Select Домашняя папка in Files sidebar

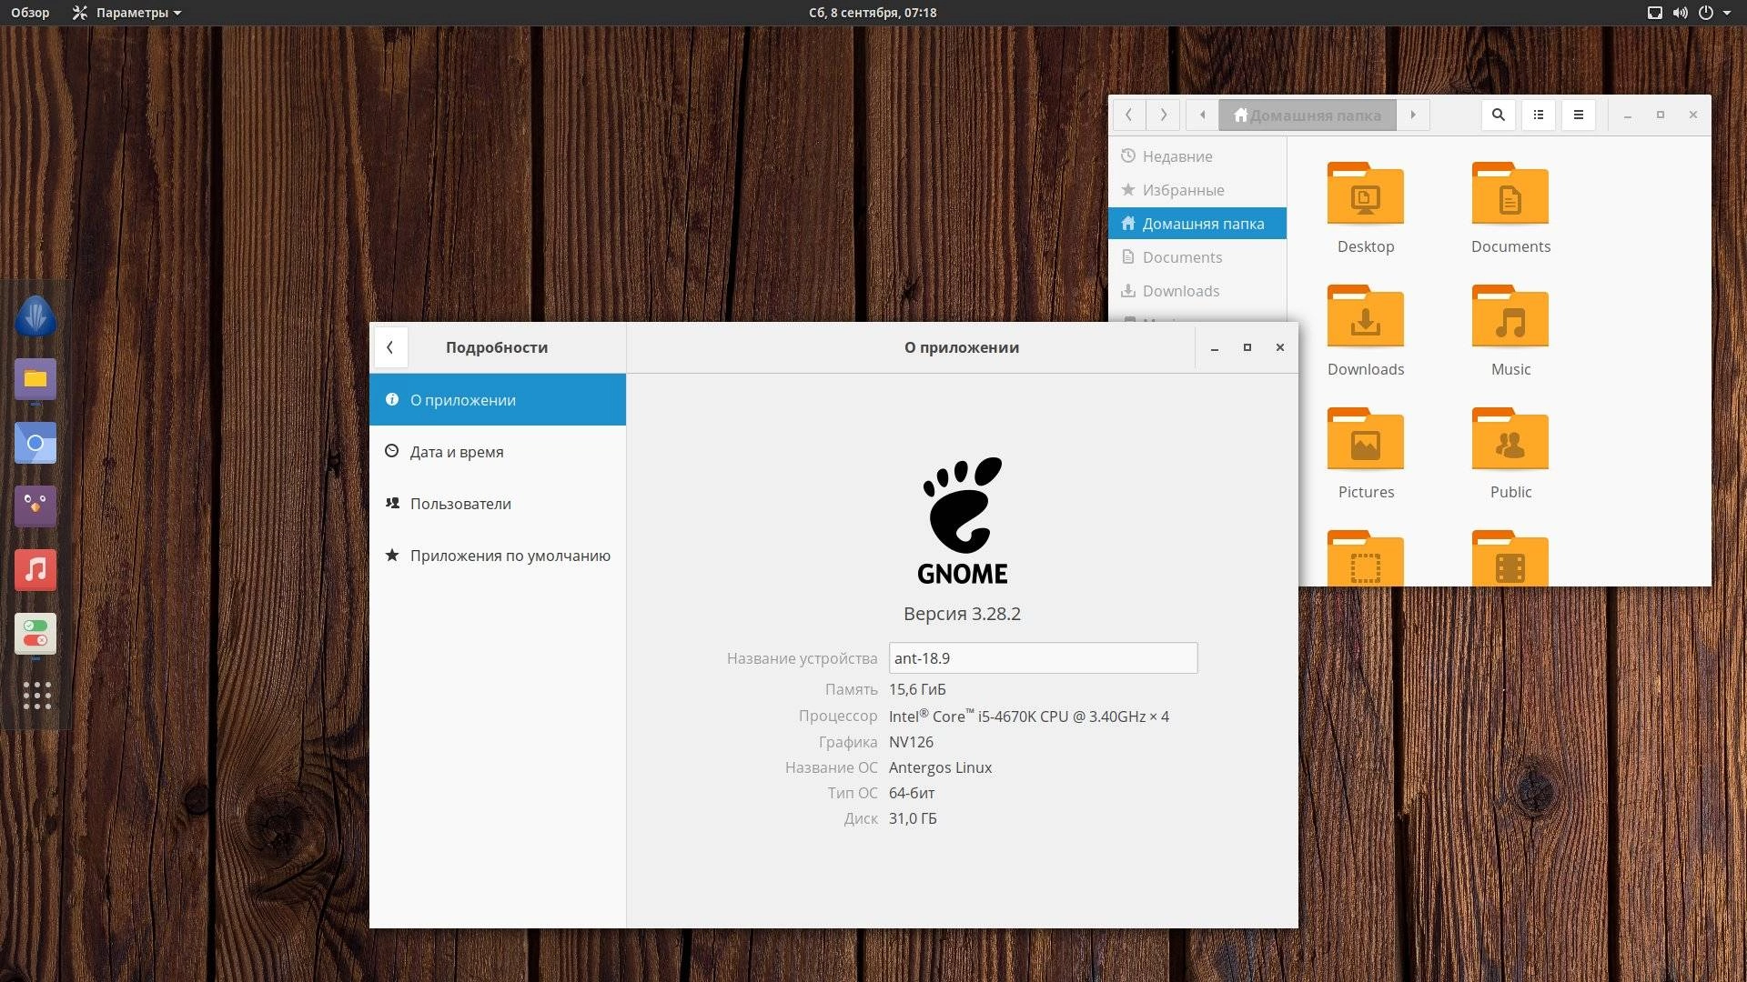point(1197,224)
